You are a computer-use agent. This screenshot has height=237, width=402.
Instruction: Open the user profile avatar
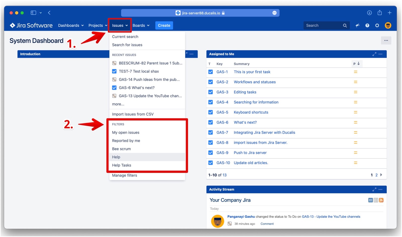coord(388,25)
